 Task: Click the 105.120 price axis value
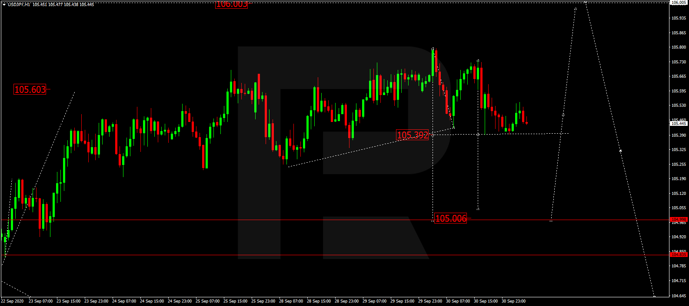click(x=679, y=194)
